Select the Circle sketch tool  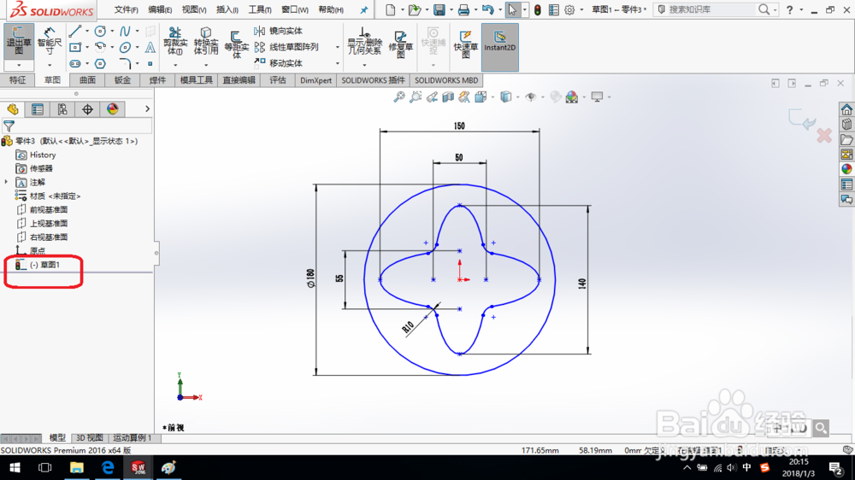(100, 31)
